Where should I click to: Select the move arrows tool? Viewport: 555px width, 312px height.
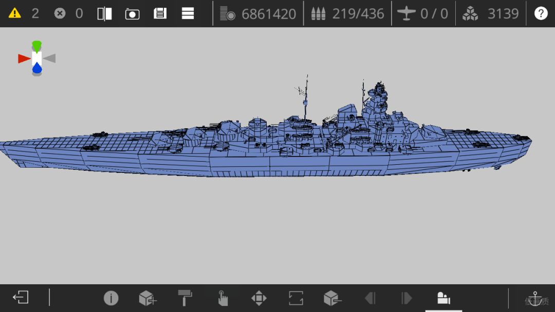click(x=259, y=298)
